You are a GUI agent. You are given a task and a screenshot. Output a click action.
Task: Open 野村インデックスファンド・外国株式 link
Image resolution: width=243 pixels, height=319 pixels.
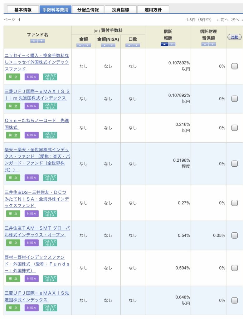[37, 264]
